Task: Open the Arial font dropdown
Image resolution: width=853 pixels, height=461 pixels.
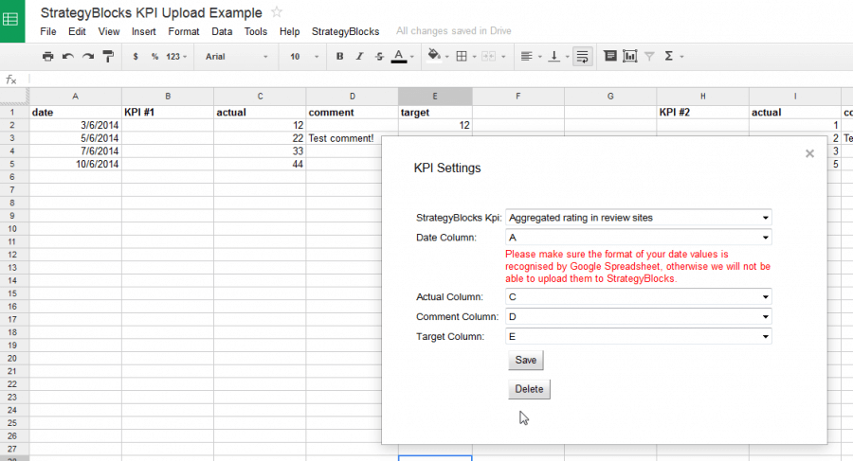Action: pos(237,57)
